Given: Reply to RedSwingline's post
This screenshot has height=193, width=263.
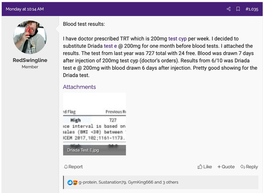Looking at the screenshot, I should point(249,167).
